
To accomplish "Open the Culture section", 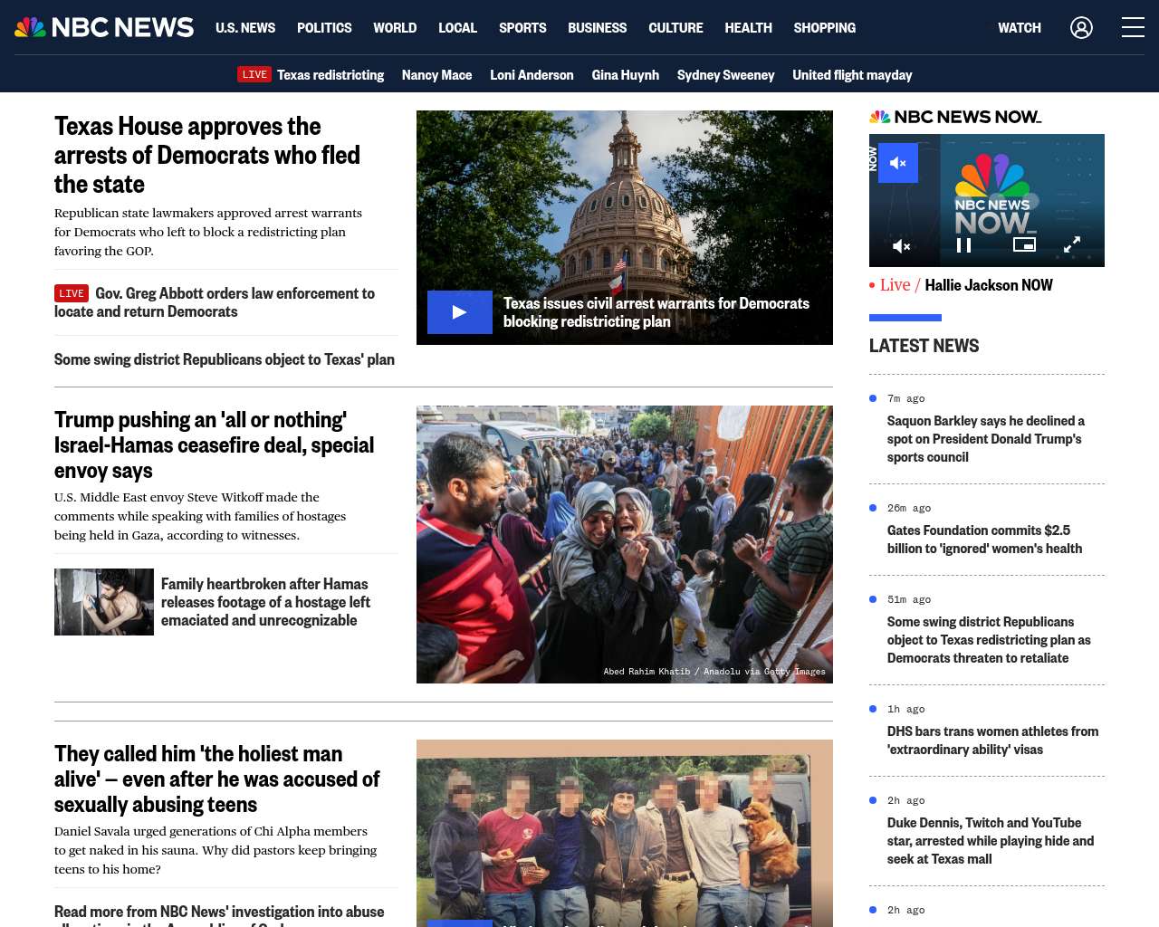I will (x=675, y=28).
